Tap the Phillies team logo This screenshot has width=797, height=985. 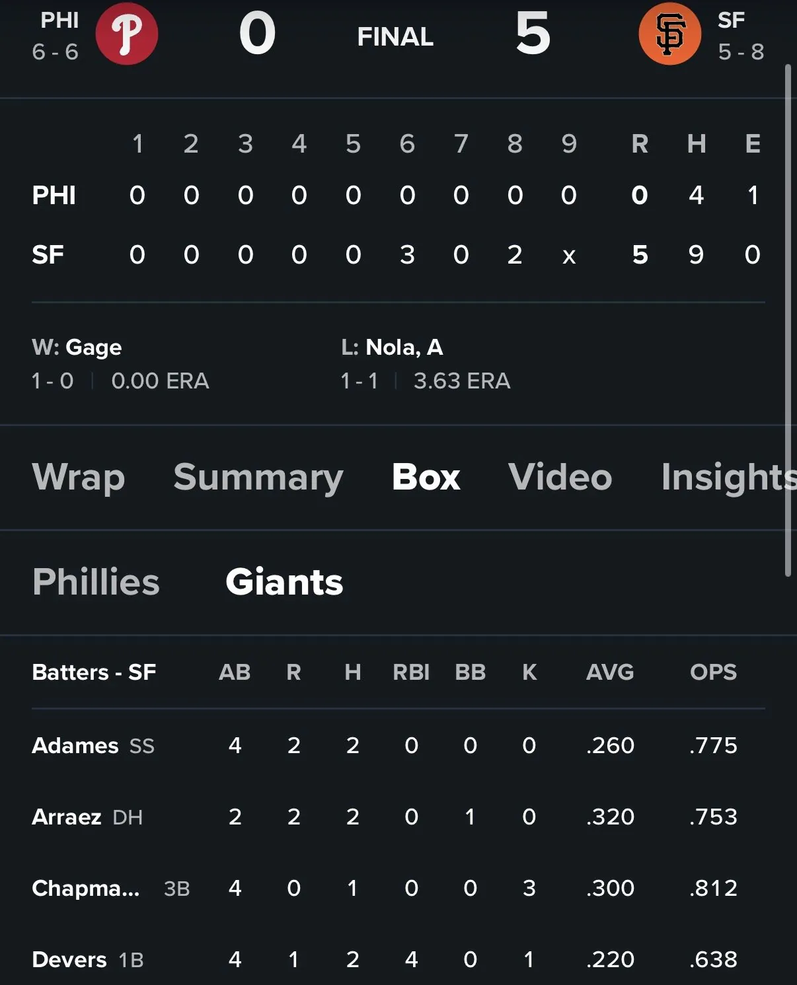coord(127,34)
